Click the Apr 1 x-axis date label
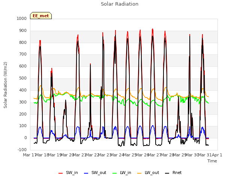240x180 pixels. 217,155
